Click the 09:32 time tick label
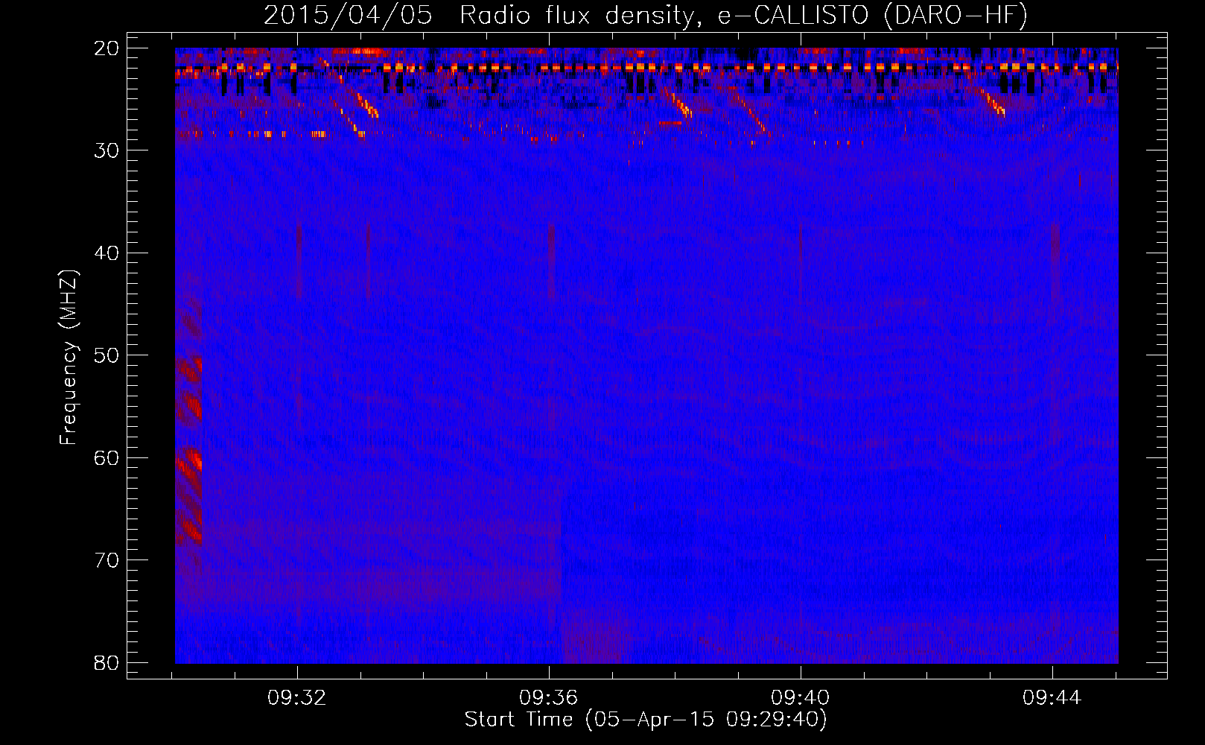The height and width of the screenshot is (745, 1205). (297, 698)
